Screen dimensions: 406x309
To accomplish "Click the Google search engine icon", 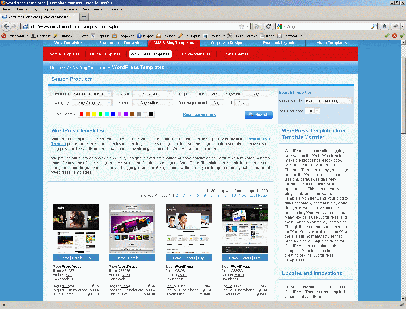I will coord(279,26).
